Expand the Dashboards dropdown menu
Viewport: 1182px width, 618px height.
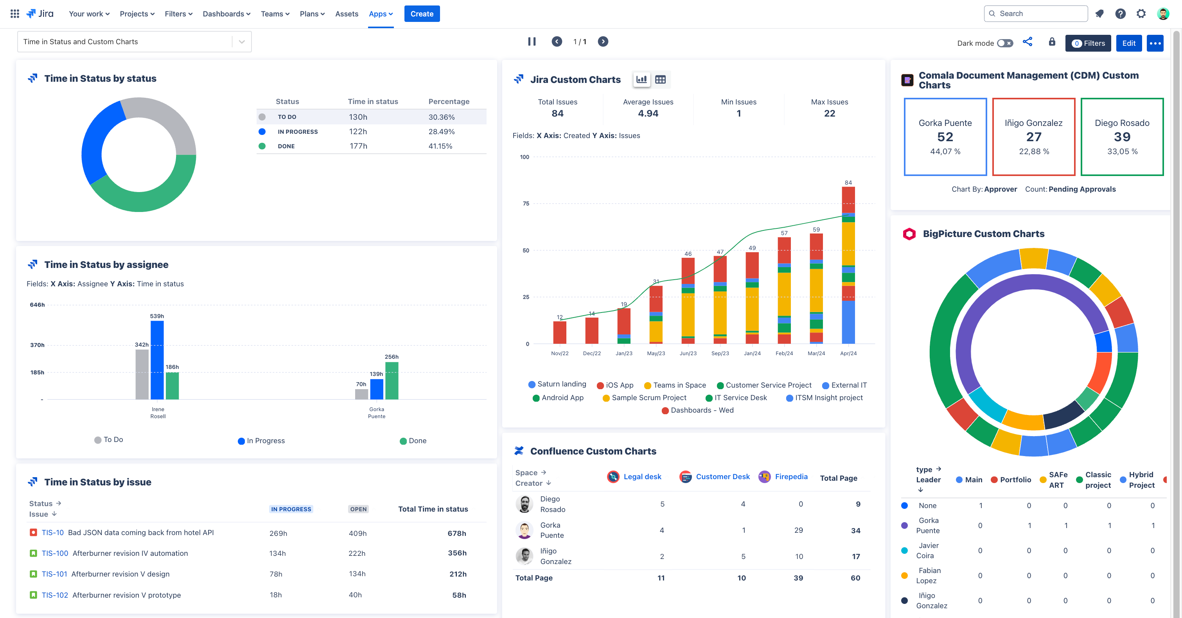tap(227, 14)
